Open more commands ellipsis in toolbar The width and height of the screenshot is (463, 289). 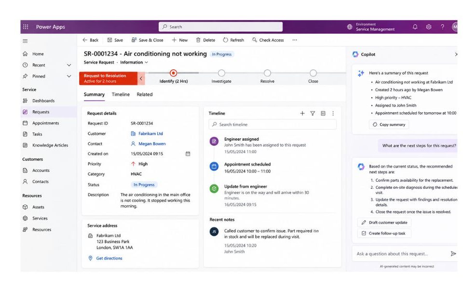[295, 40]
